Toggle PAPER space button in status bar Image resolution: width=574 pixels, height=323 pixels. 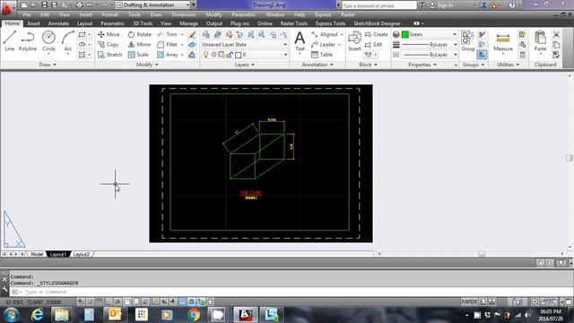(x=469, y=301)
